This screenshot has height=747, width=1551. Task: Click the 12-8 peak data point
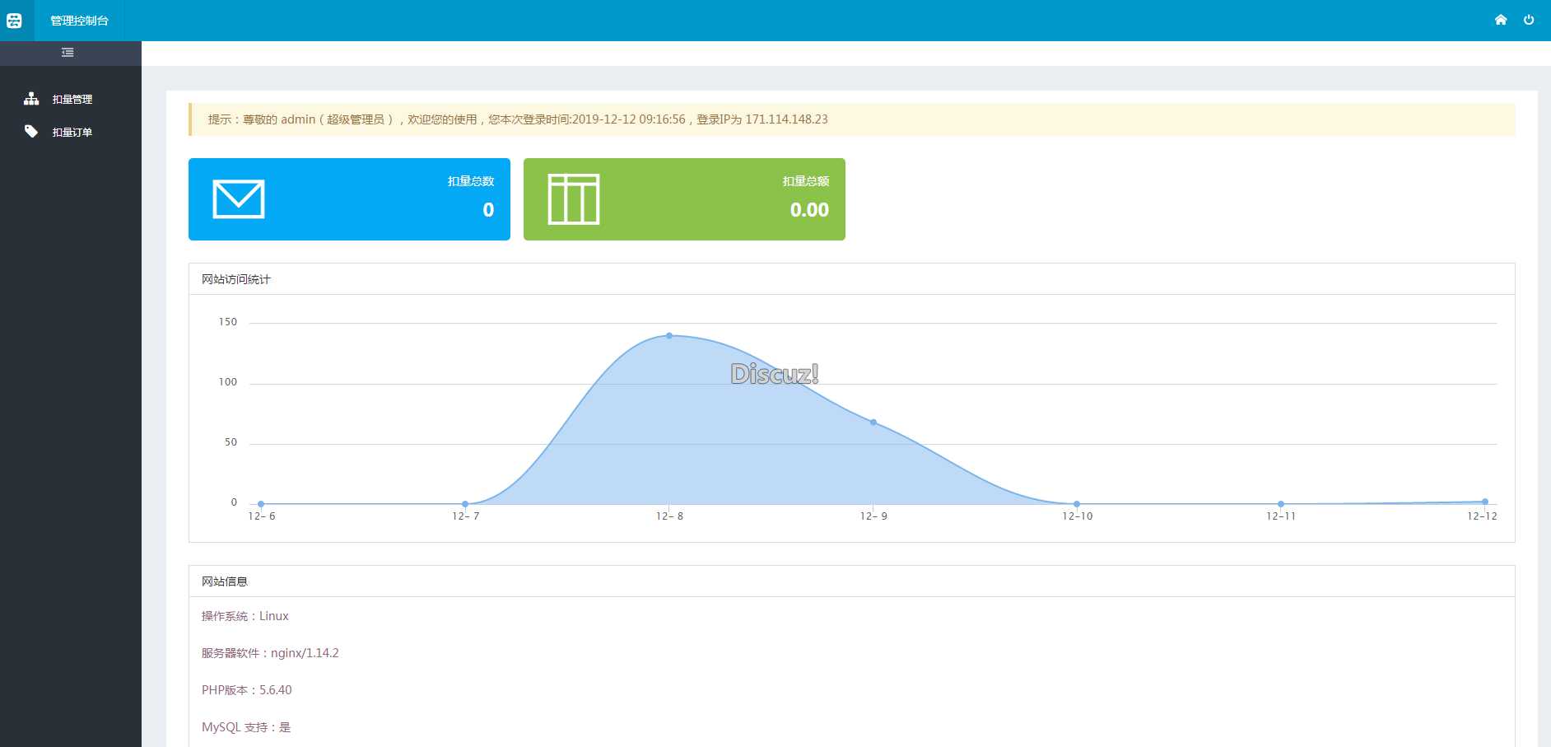tap(669, 335)
